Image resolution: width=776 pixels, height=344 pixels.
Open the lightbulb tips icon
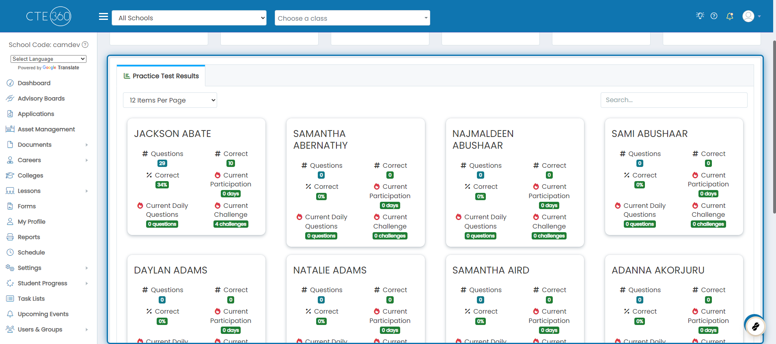pyautogui.click(x=700, y=16)
